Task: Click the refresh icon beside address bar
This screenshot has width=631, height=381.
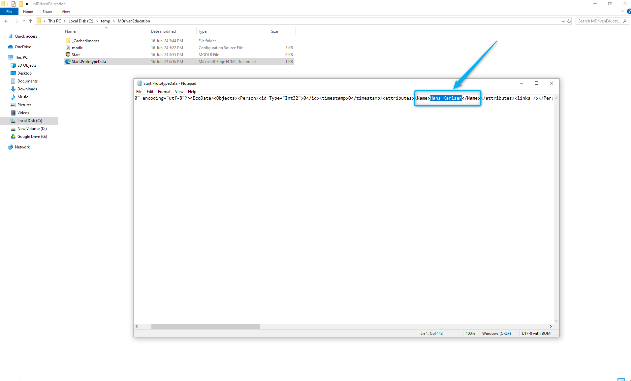Action: [x=569, y=21]
